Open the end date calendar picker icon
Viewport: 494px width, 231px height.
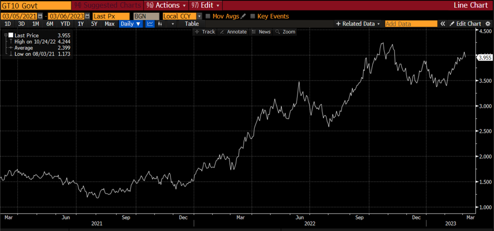click(x=87, y=16)
